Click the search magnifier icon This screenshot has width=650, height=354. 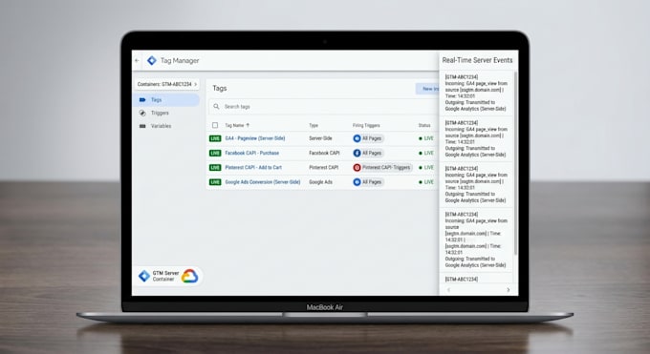[216, 107]
